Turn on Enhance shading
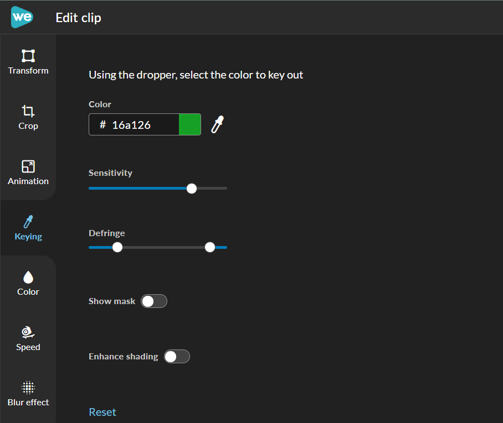 click(x=177, y=357)
